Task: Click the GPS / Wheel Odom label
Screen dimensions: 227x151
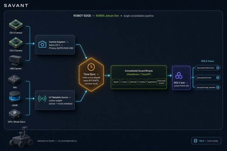Action: (x=16, y=122)
